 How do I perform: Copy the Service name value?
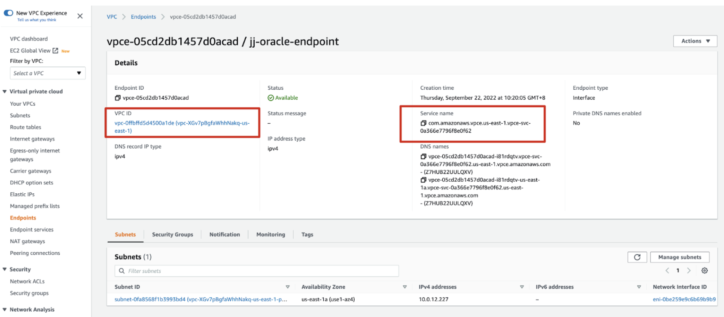coord(423,123)
